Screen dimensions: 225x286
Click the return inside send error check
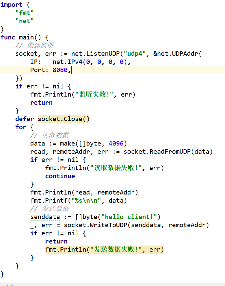[x=56, y=241]
